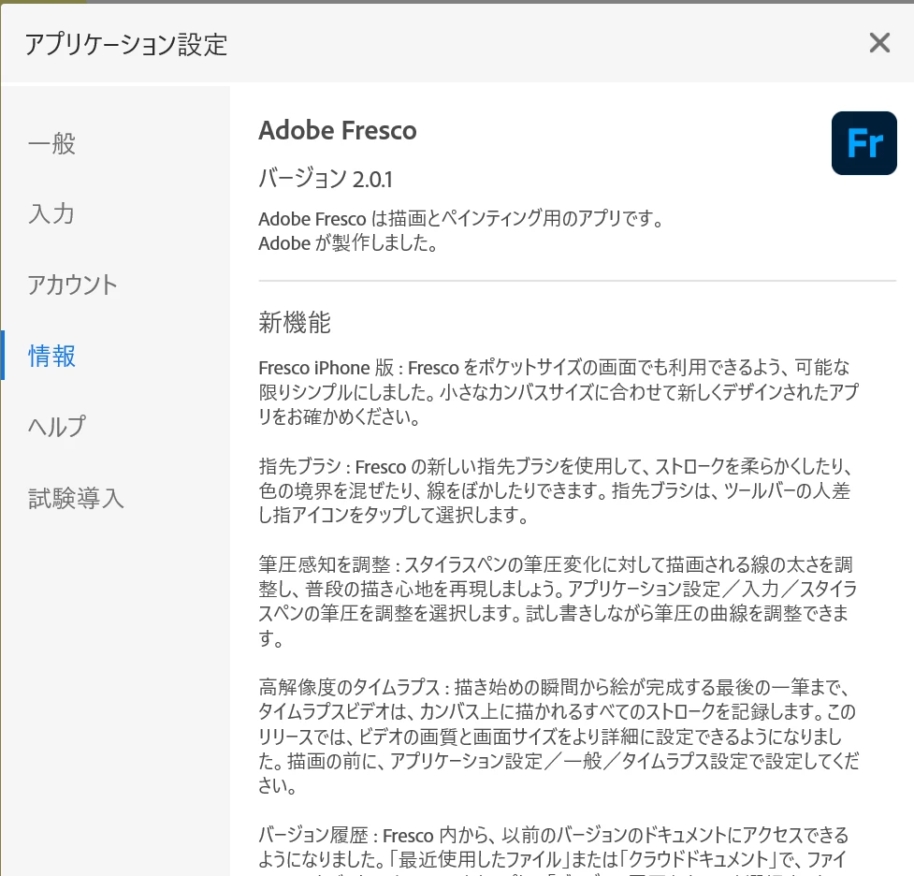
Task: Click the Adobe が製作しました line
Action: [x=348, y=243]
